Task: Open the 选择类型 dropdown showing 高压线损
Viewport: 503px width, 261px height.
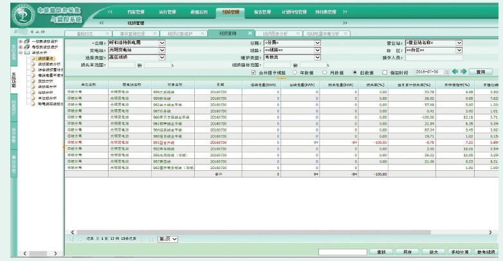Action: pos(165,57)
